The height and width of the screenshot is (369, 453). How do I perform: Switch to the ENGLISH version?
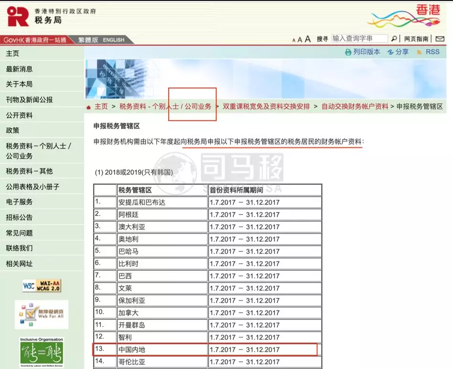tap(113, 40)
